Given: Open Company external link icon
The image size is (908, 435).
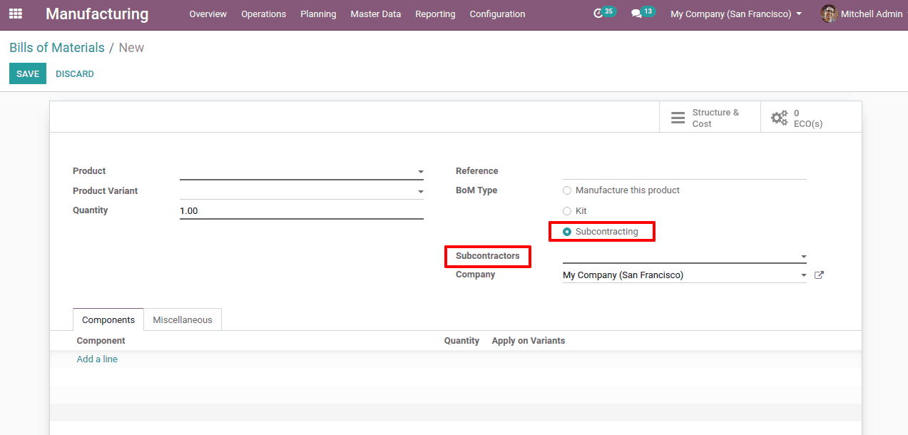Looking at the screenshot, I should point(819,275).
